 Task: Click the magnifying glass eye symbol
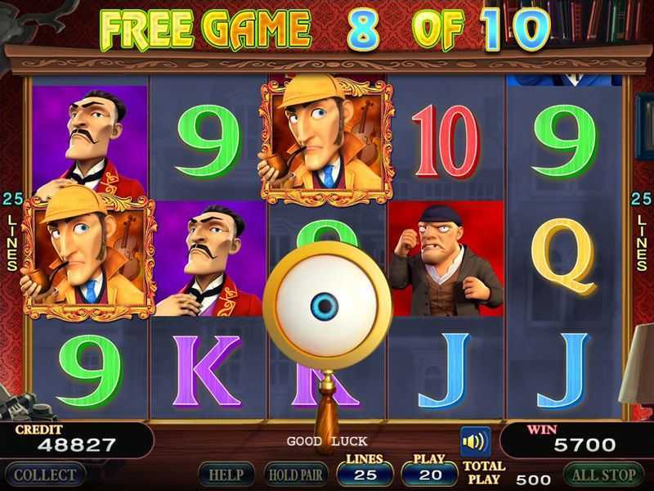point(327,306)
